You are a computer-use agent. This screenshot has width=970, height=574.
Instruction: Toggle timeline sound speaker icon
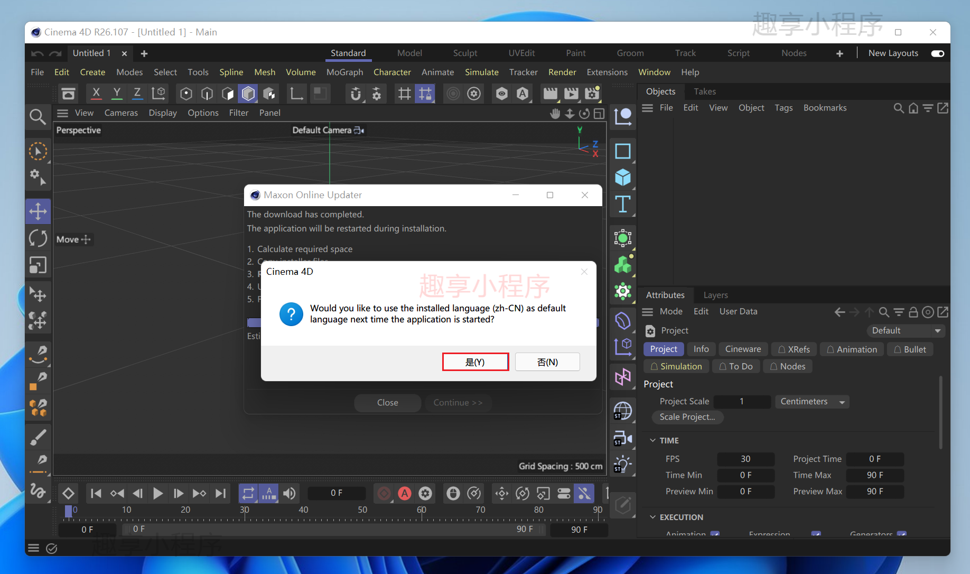coord(290,493)
